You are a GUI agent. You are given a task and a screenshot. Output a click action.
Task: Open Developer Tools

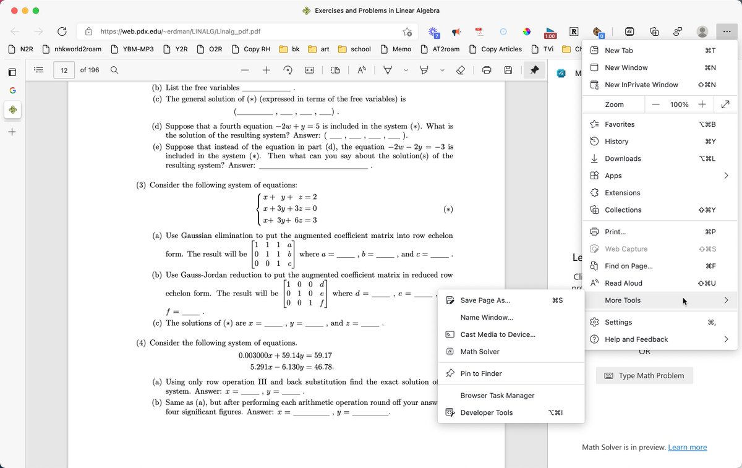pyautogui.click(x=511, y=413)
